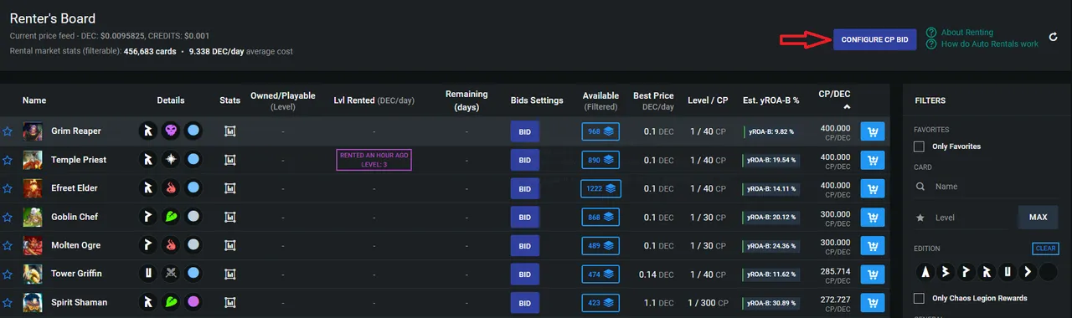
Task: Open Grim Reaper stats chart icon
Action: point(230,131)
